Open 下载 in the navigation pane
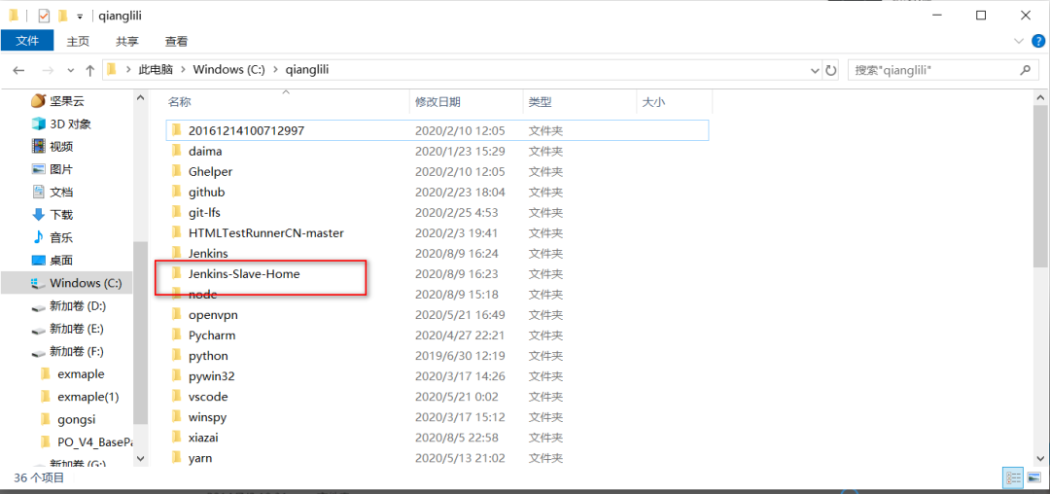The width and height of the screenshot is (1050, 494). (x=61, y=215)
